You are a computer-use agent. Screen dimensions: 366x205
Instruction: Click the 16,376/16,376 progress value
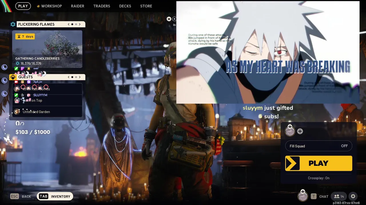click(x=31, y=63)
